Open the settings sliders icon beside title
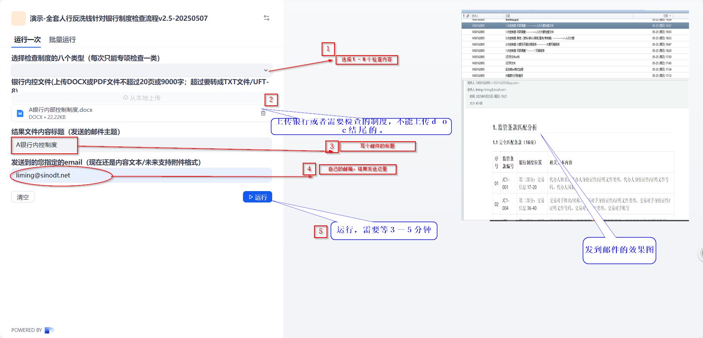 pos(266,18)
